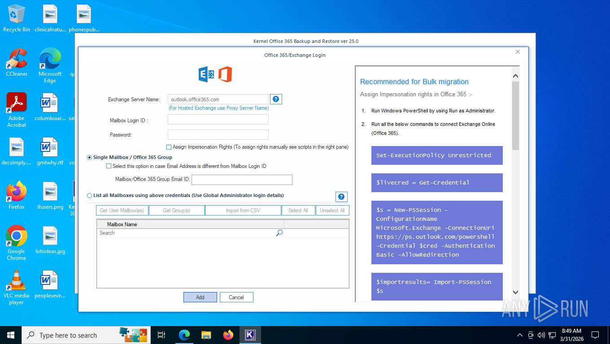610x344 pixels.
Task: Select peopleseve Word document icon
Action: [50, 284]
